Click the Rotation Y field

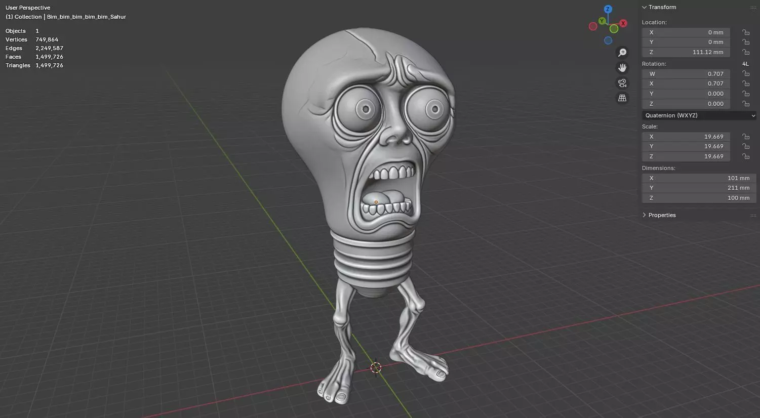pos(686,94)
